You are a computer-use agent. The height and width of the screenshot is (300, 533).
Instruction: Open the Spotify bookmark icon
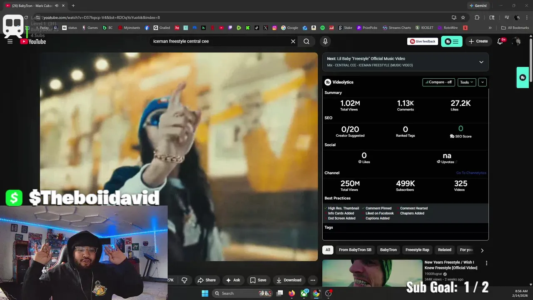click(323, 28)
